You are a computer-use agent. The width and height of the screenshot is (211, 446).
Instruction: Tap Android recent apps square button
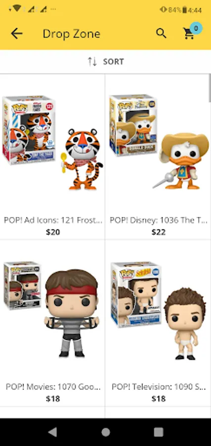(x=159, y=432)
